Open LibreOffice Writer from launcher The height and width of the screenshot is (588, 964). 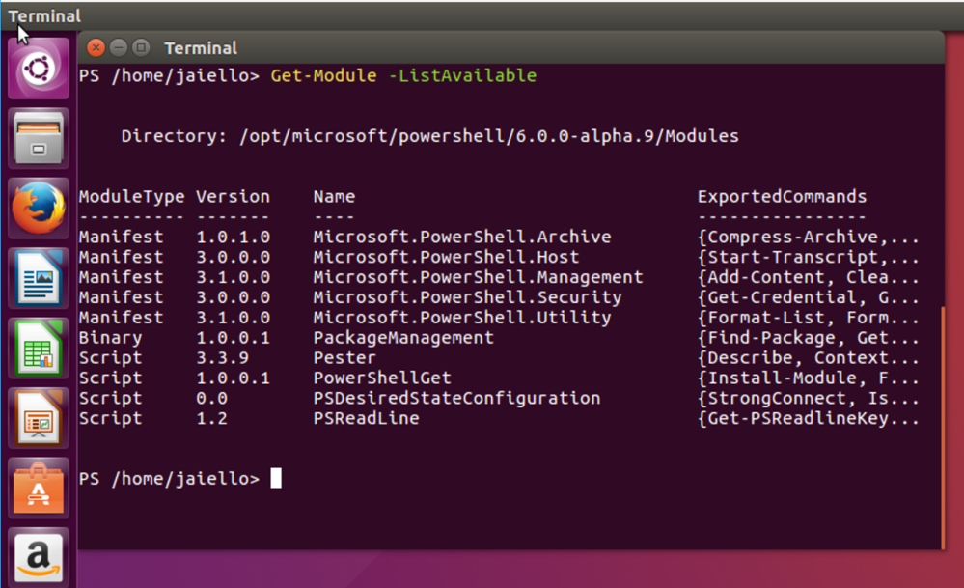click(39, 279)
